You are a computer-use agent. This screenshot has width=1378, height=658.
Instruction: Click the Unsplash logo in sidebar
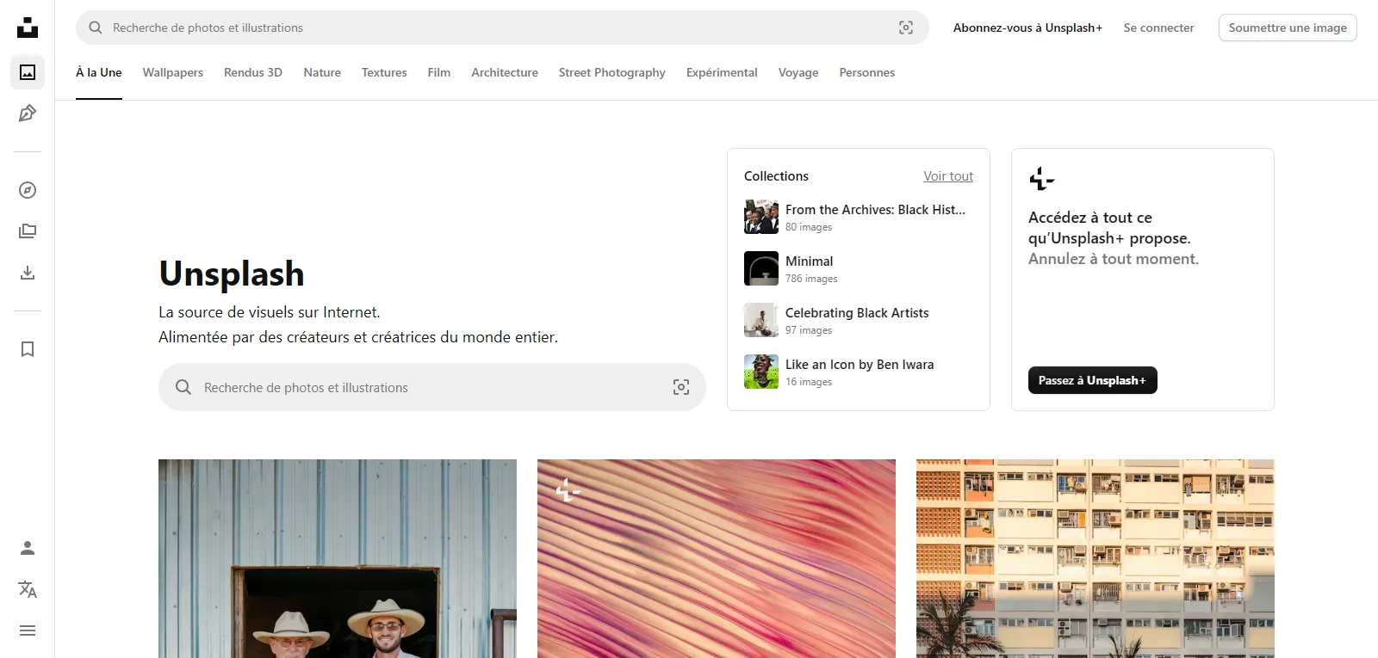click(x=28, y=28)
